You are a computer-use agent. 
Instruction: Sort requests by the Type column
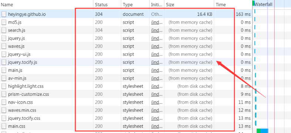135,5
